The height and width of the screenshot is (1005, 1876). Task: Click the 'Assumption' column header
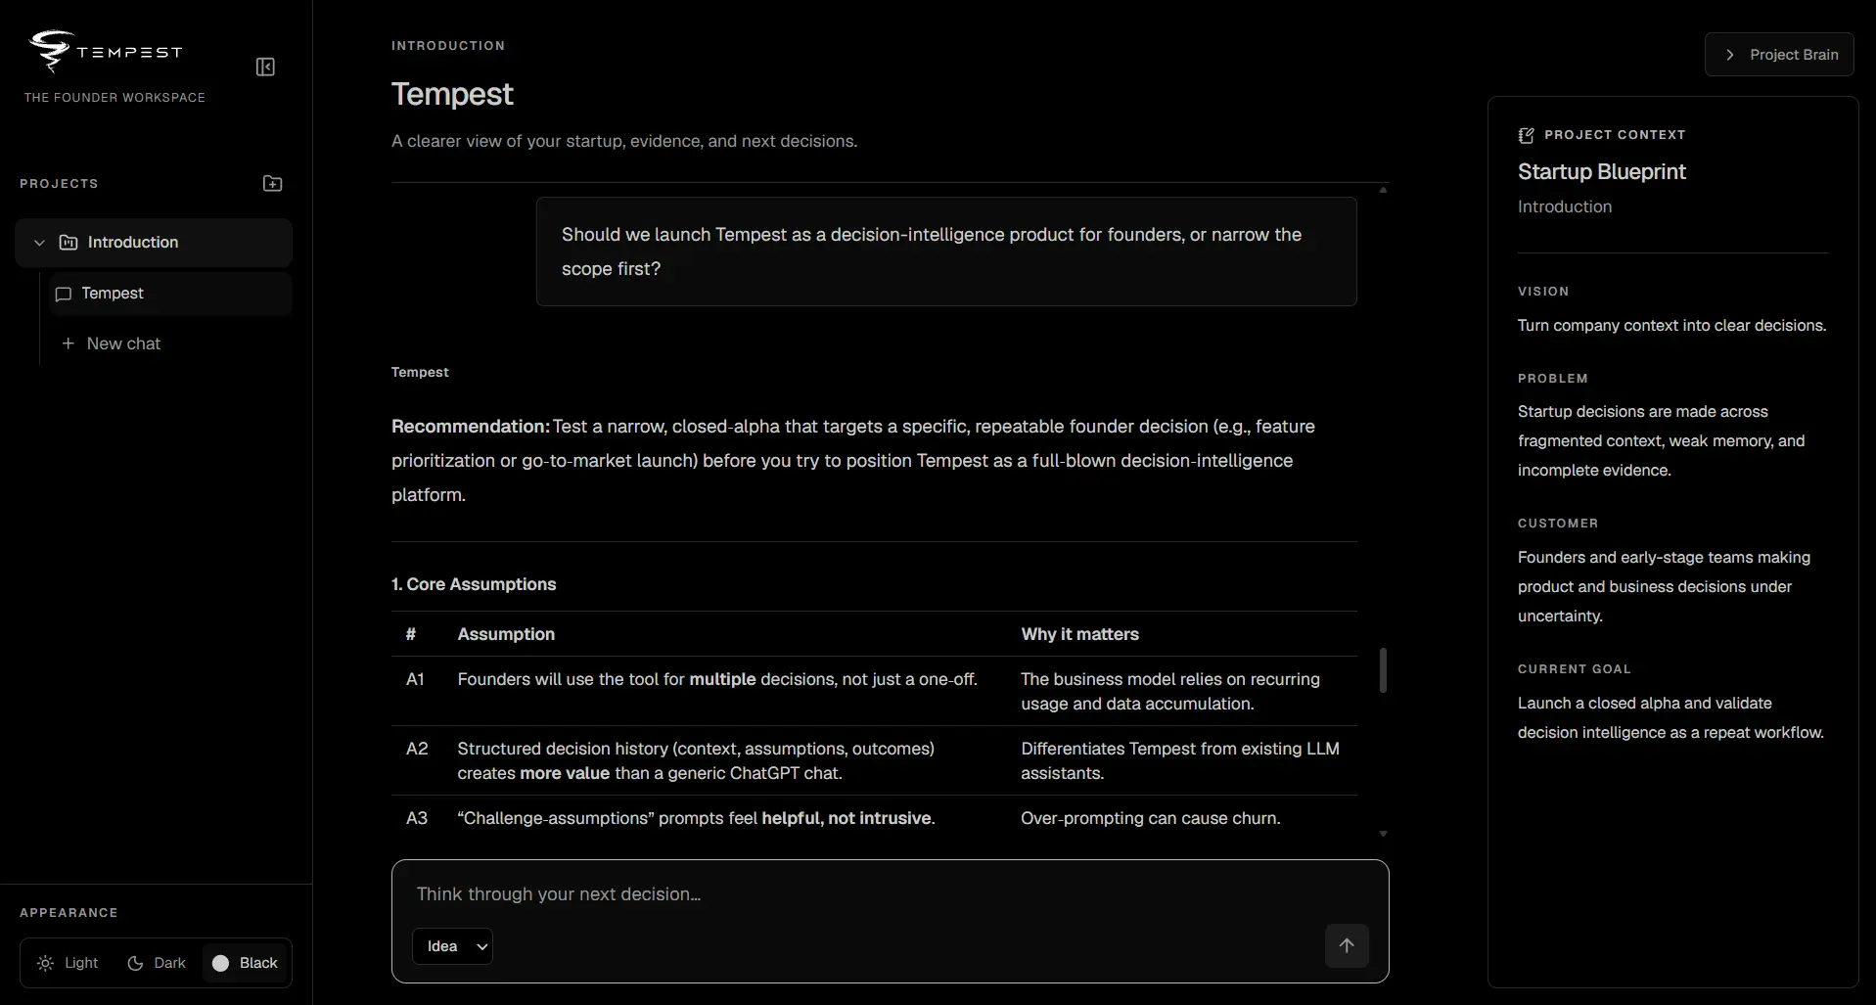[506, 634]
